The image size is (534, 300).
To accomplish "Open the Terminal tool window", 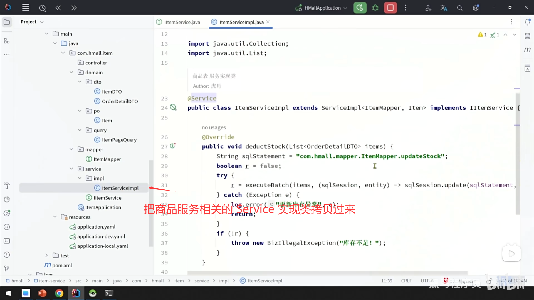I will click(7, 241).
